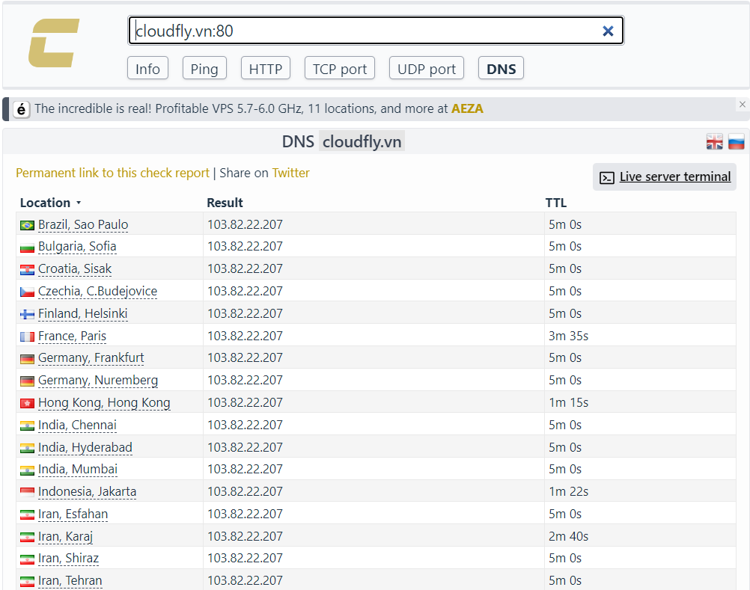This screenshot has height=590, width=750.
Task: Click the Croatia flag icon
Action: tap(27, 270)
